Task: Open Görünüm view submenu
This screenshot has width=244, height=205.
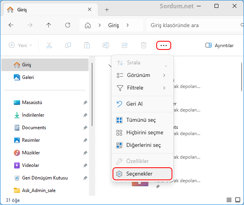Action: click(142, 75)
